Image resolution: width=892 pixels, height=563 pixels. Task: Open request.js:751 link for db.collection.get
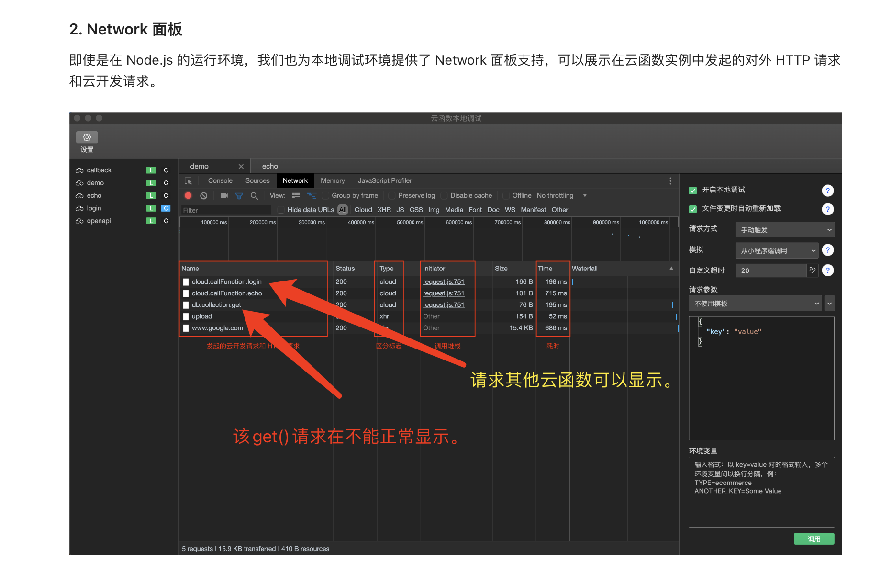444,305
